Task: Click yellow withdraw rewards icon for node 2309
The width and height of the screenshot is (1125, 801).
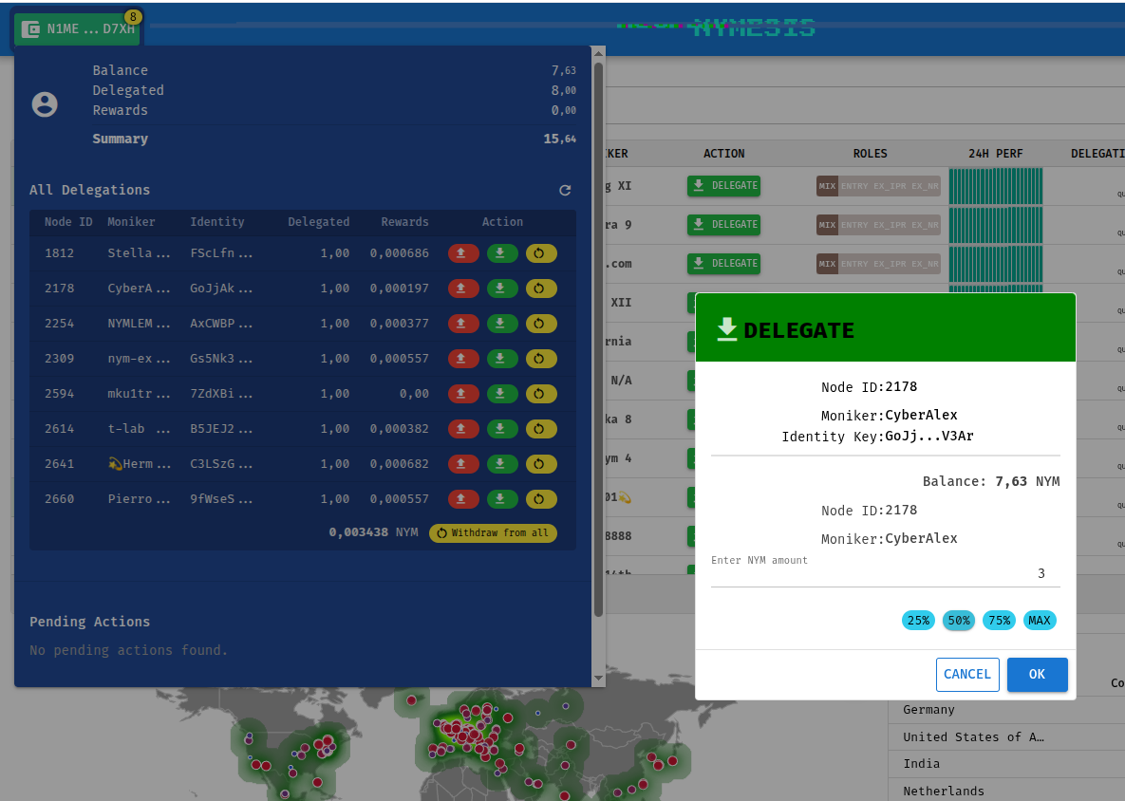Action: tap(541, 359)
